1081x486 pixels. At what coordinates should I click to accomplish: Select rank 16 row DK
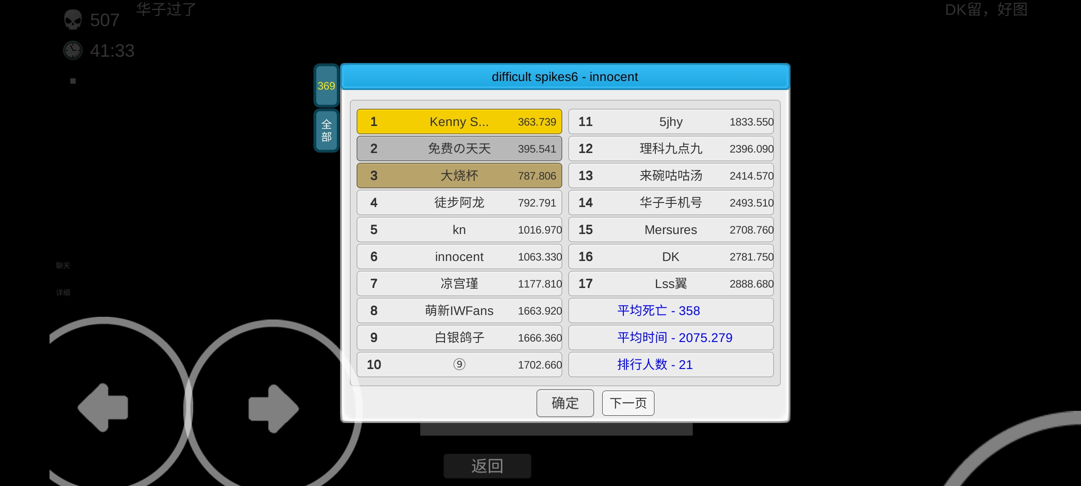pyautogui.click(x=671, y=256)
